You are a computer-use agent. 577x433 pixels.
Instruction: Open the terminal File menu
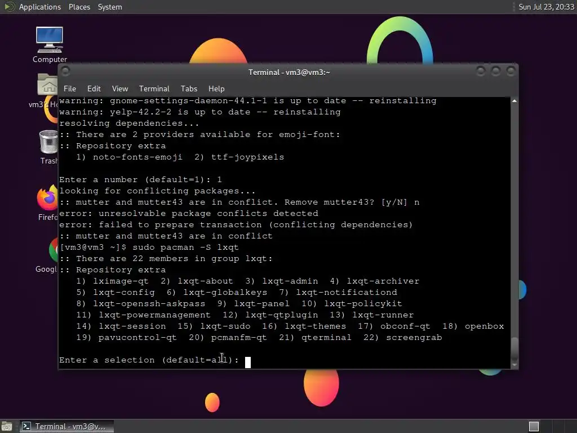69,89
